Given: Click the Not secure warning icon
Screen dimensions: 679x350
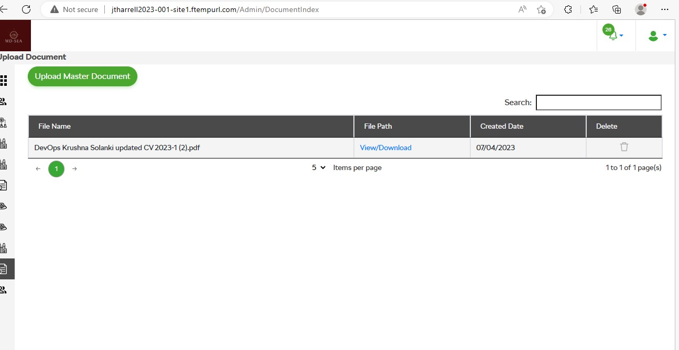Looking at the screenshot, I should coord(55,9).
